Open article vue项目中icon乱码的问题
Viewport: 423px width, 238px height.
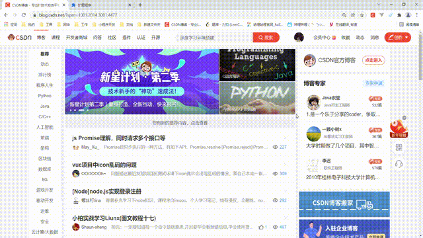104,165
